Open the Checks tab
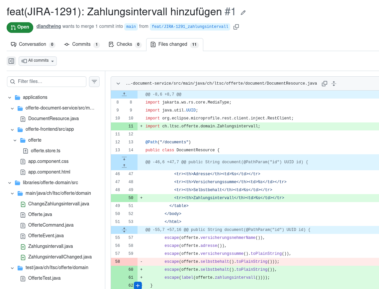This screenshot has width=379, height=289. pyautogui.click(x=125, y=44)
